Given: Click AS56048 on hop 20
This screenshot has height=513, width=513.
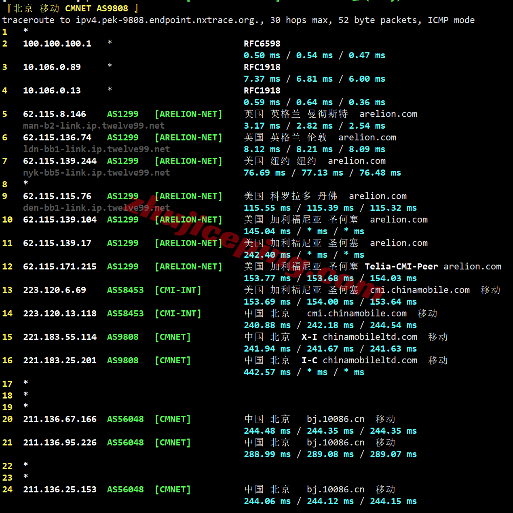Looking at the screenshot, I should [x=125, y=419].
